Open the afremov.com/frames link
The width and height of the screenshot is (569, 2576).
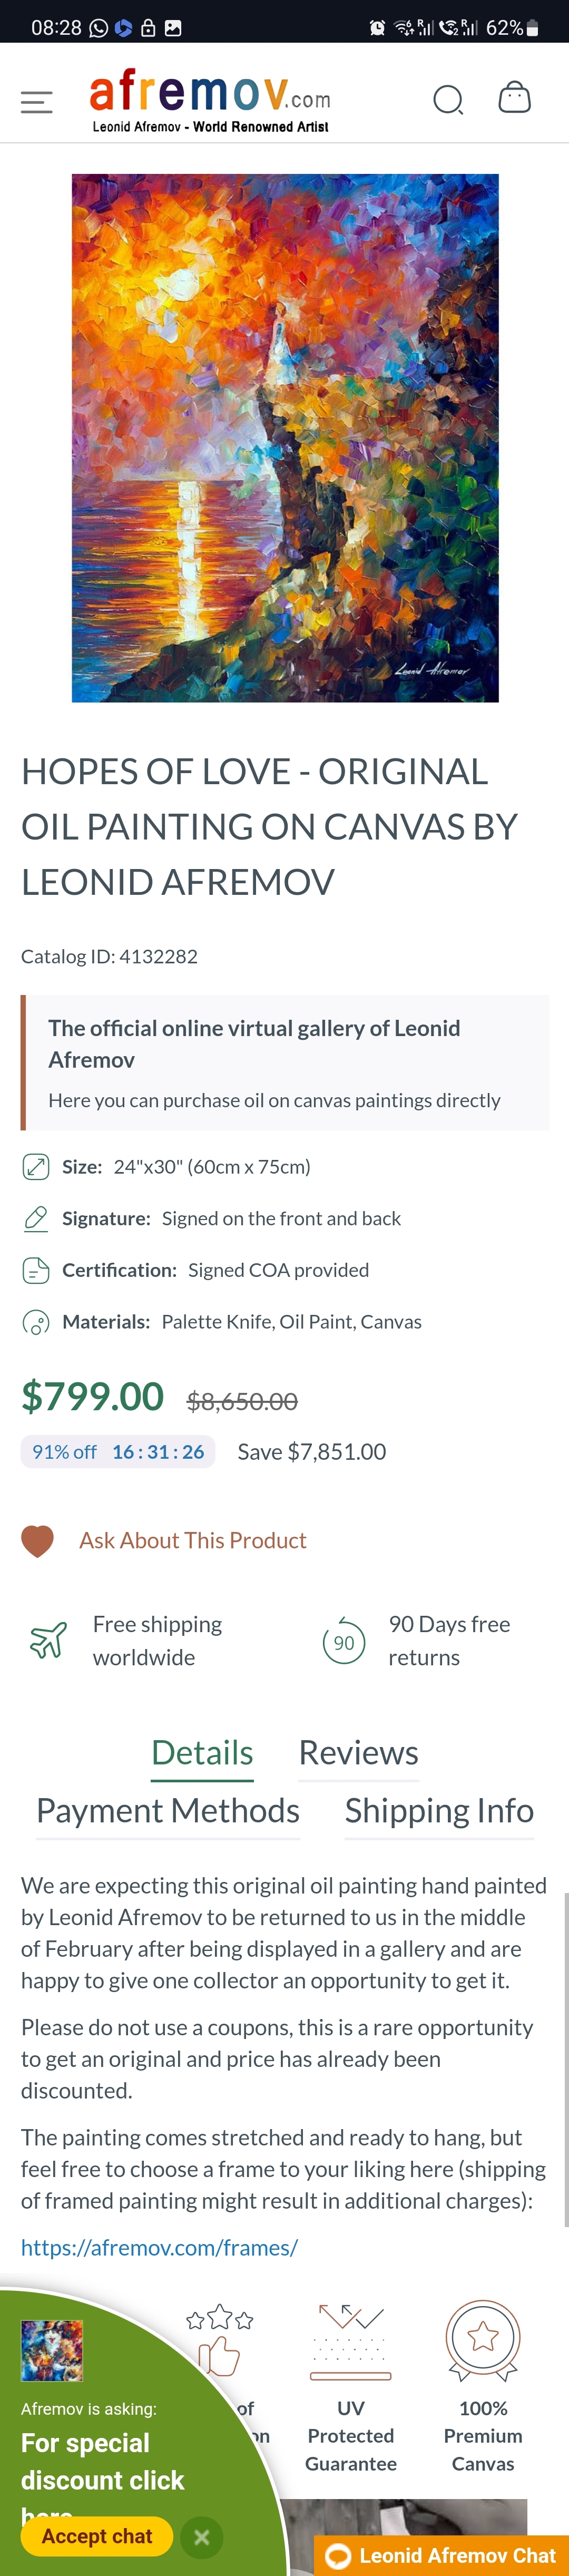click(160, 2247)
